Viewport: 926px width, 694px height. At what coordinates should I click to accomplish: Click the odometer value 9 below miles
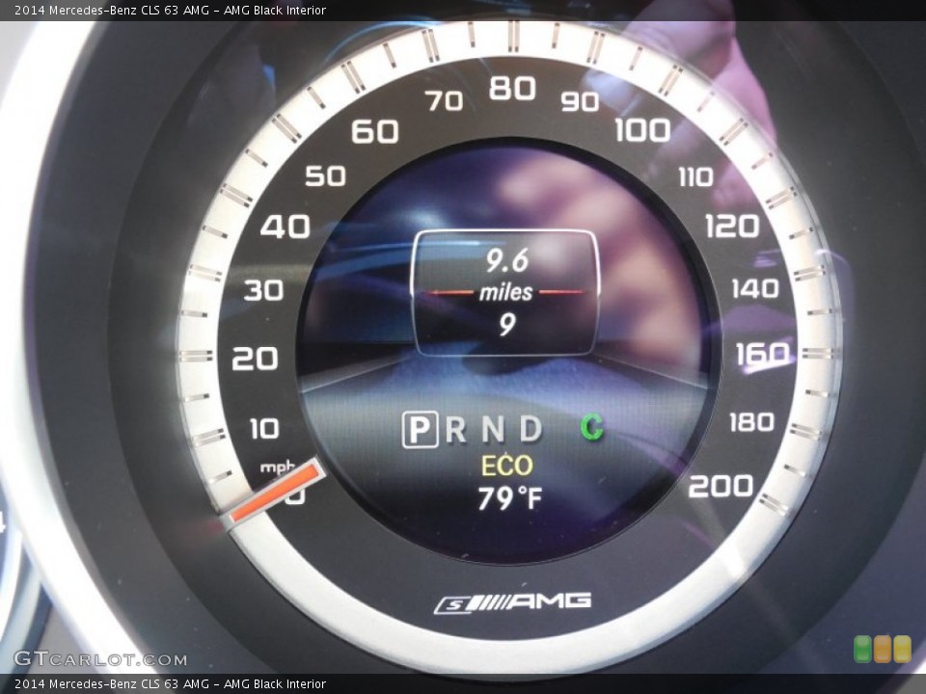coord(506,324)
